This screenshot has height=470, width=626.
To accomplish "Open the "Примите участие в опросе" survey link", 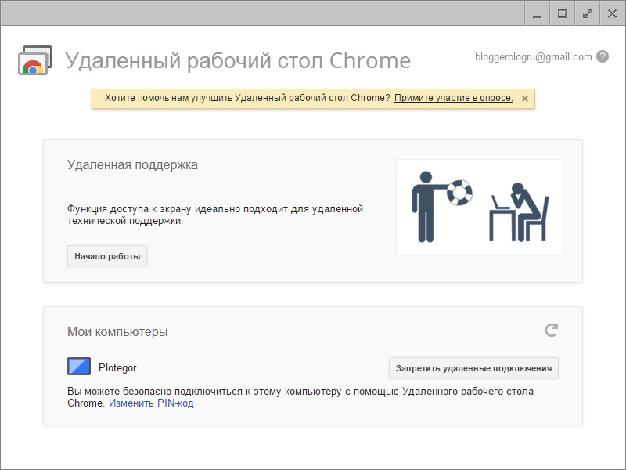I will (453, 98).
